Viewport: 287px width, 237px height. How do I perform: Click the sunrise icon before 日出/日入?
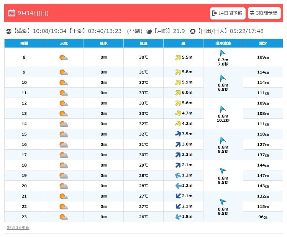tap(193, 31)
